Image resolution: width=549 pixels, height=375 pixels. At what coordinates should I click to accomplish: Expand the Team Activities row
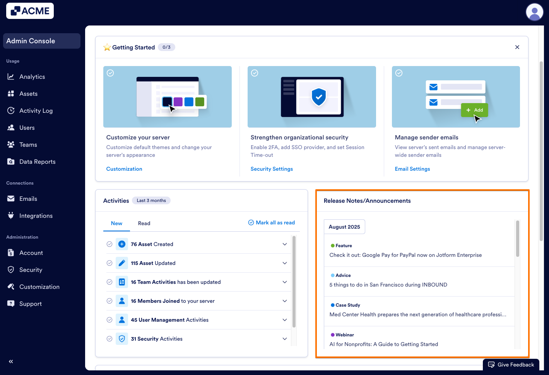pyautogui.click(x=285, y=282)
